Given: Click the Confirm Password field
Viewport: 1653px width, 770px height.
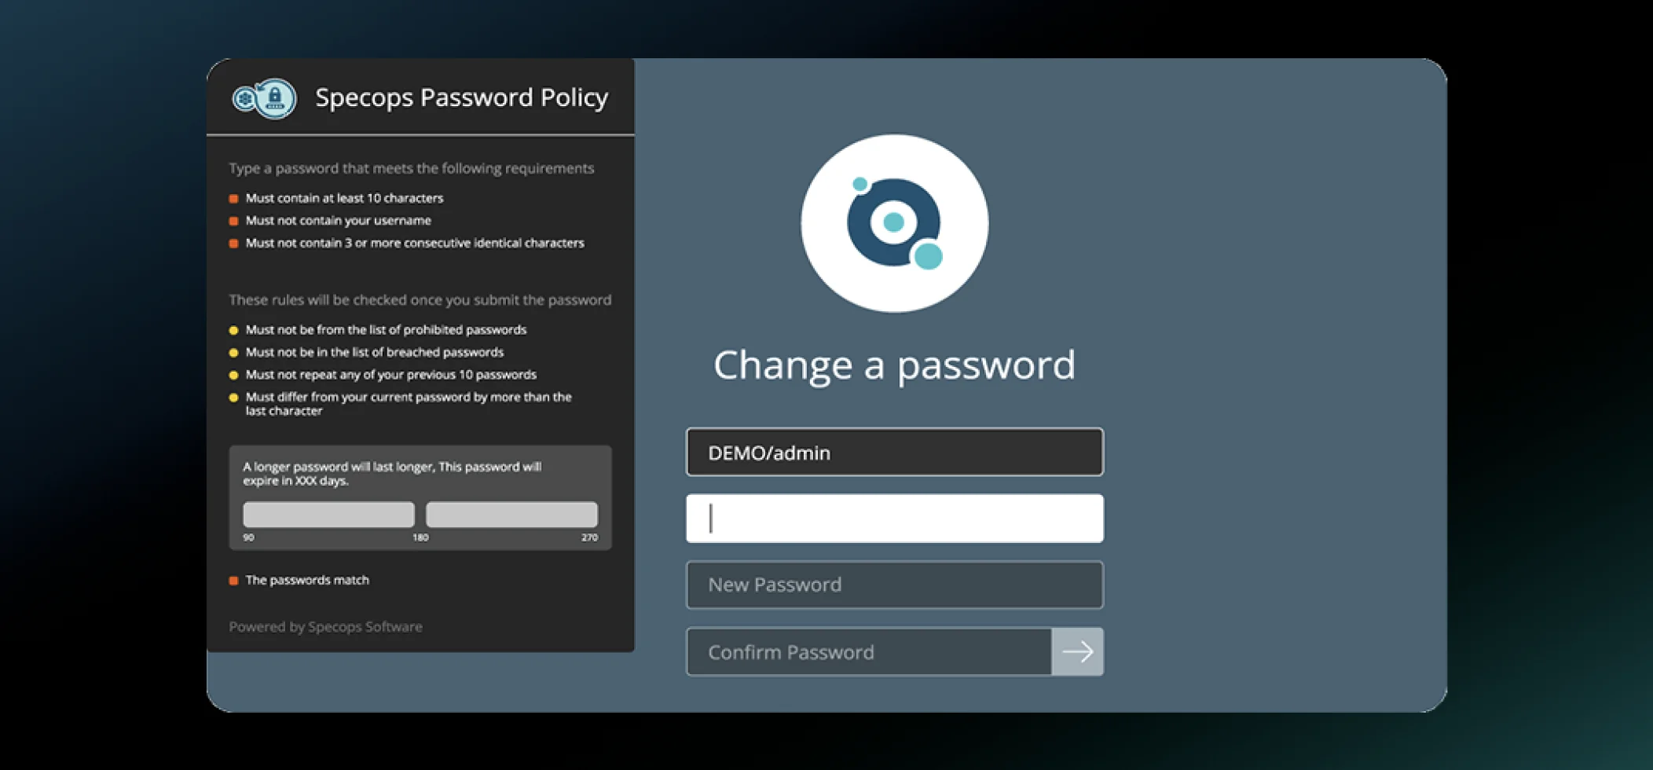Looking at the screenshot, I should (869, 651).
